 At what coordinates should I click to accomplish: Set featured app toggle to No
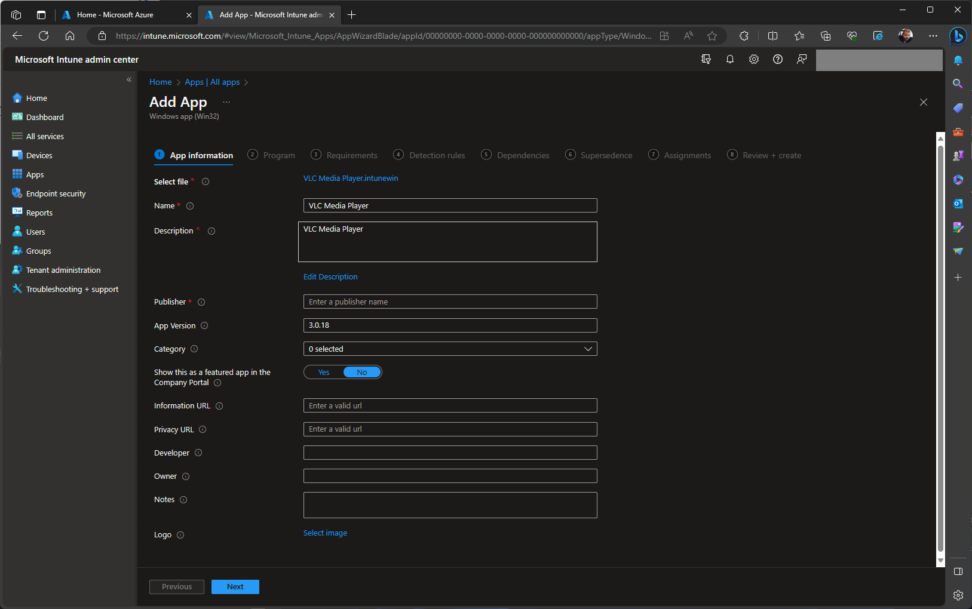coord(362,372)
